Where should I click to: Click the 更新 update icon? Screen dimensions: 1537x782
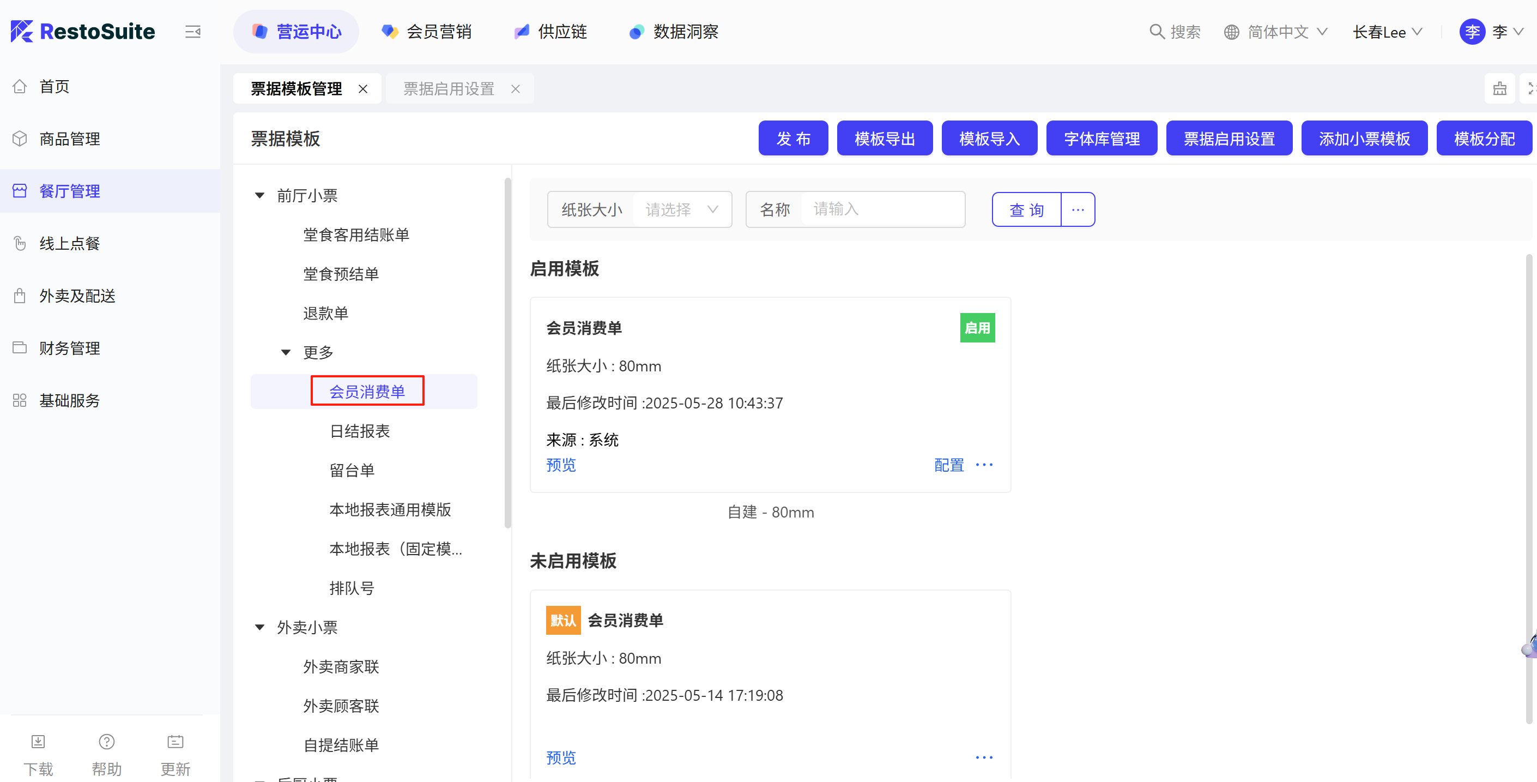[176, 742]
